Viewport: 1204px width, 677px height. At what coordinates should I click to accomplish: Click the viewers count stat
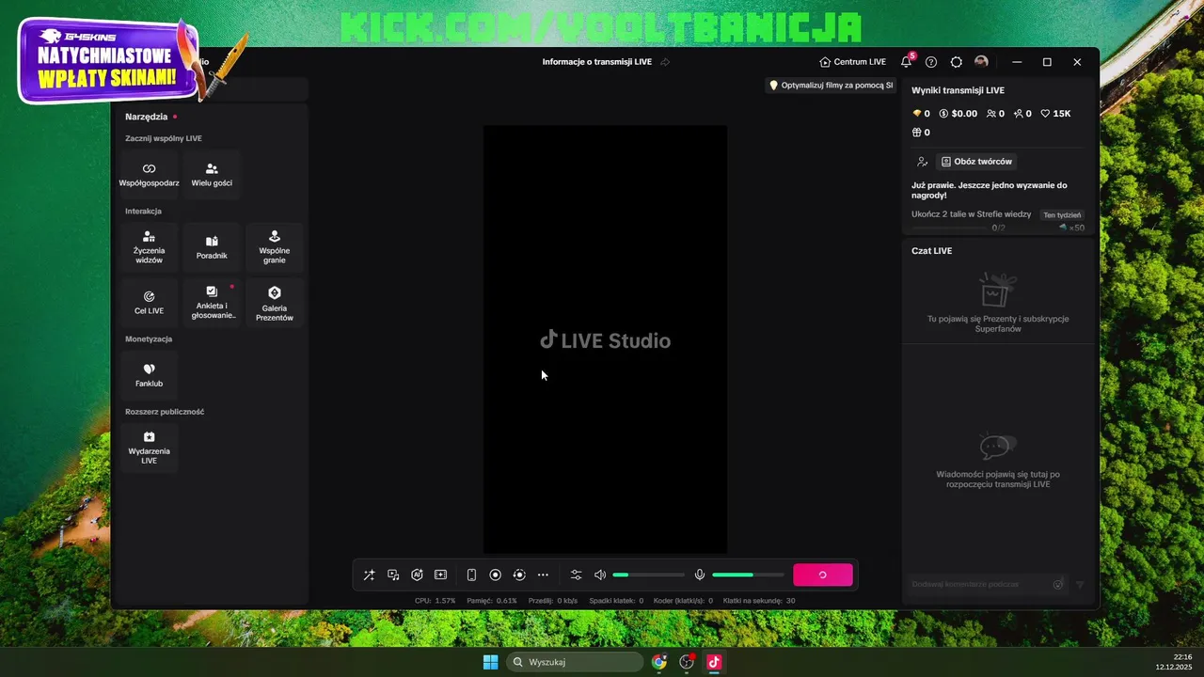(x=995, y=114)
